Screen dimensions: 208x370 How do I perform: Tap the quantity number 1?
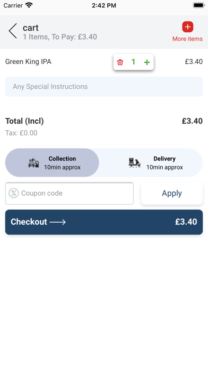pyautogui.click(x=133, y=62)
